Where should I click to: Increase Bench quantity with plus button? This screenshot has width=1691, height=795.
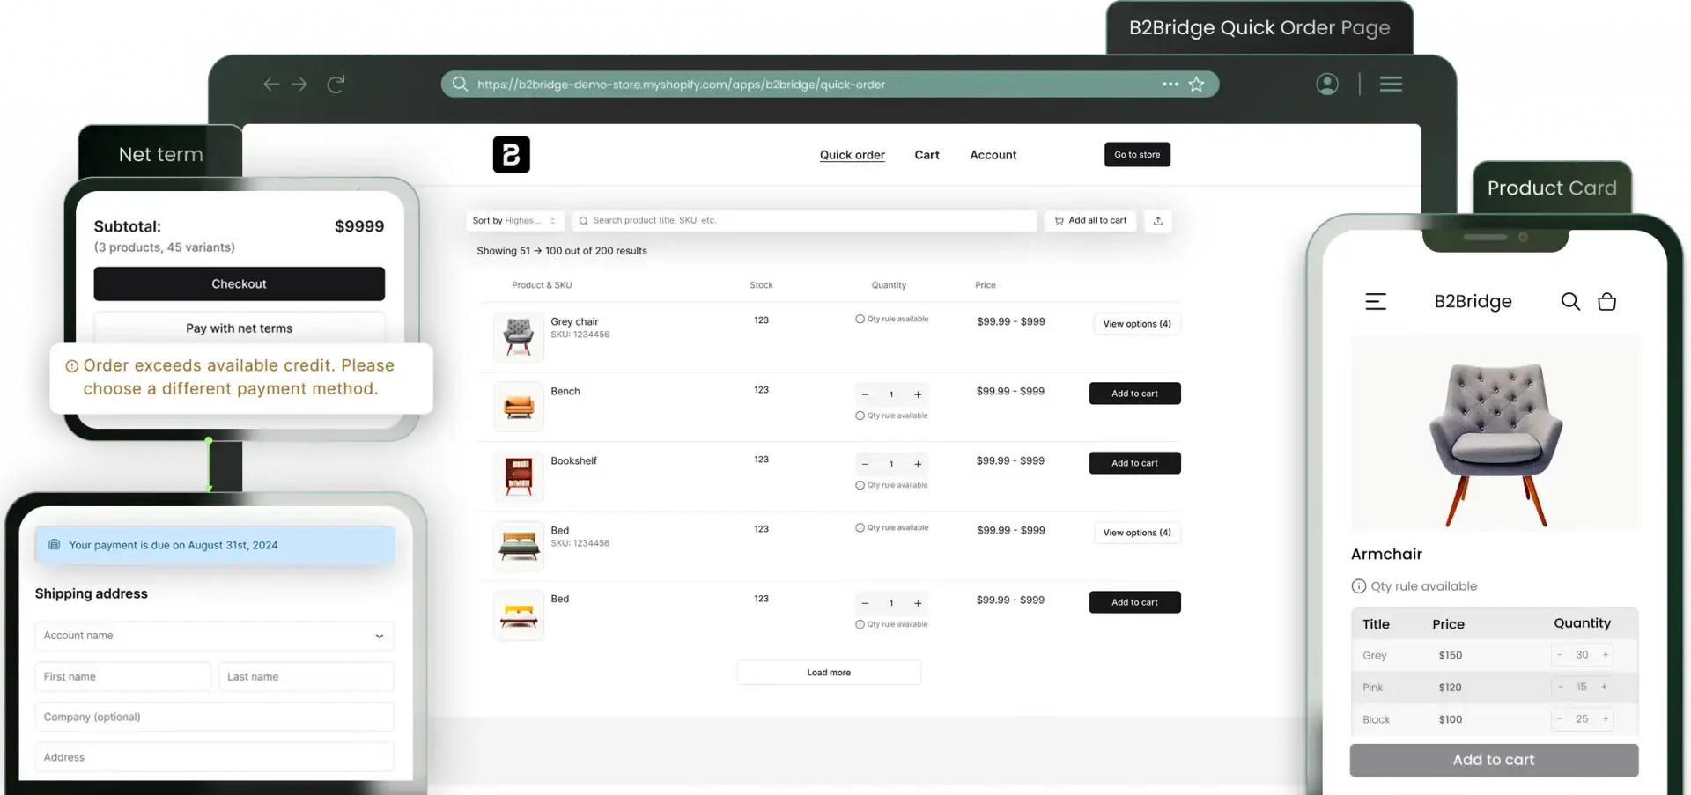[918, 394]
